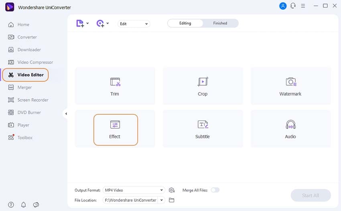Click the Audio label text
The width and height of the screenshot is (341, 211).
(290, 137)
